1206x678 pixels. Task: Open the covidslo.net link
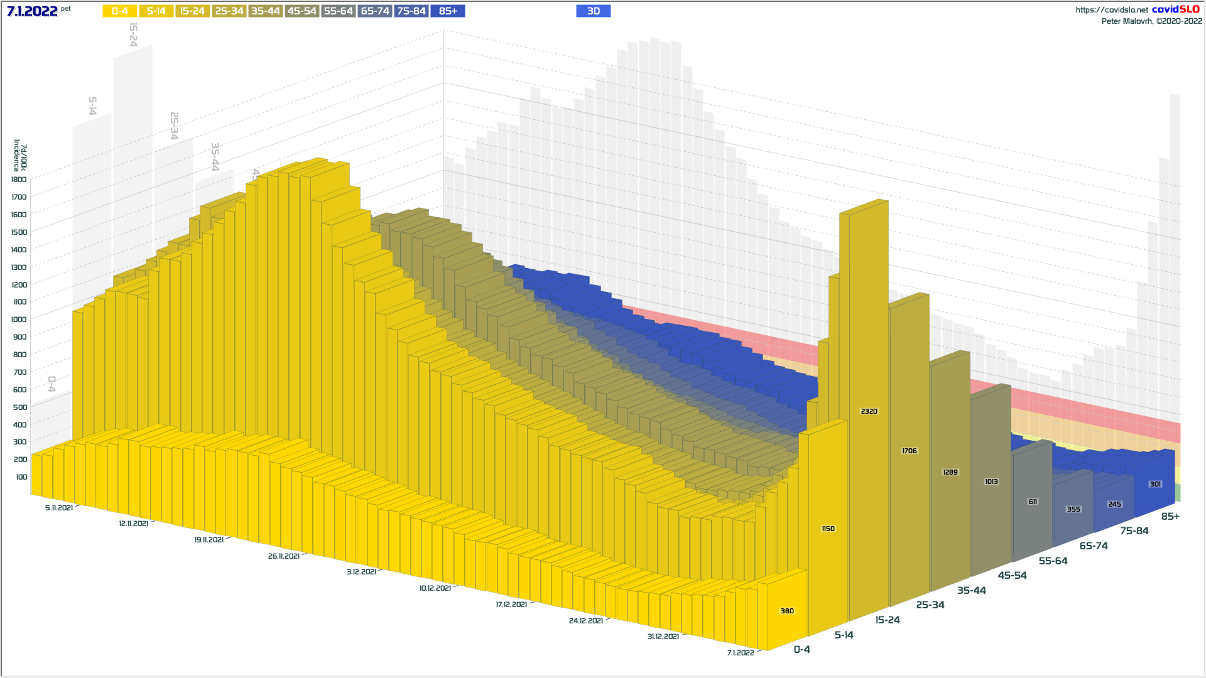tap(1111, 10)
